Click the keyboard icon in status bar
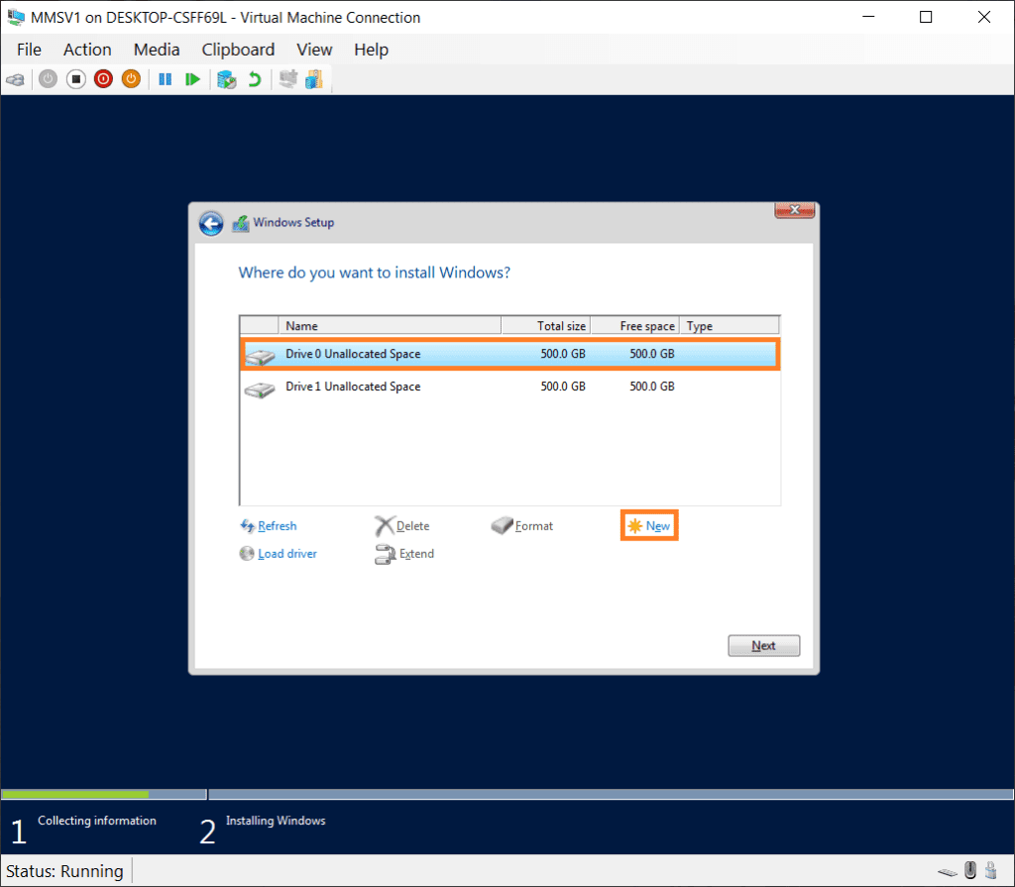 pyautogui.click(x=947, y=872)
